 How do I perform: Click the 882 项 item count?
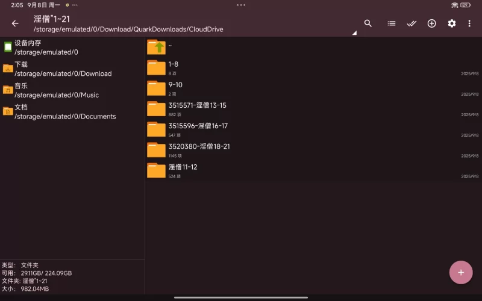[175, 114]
